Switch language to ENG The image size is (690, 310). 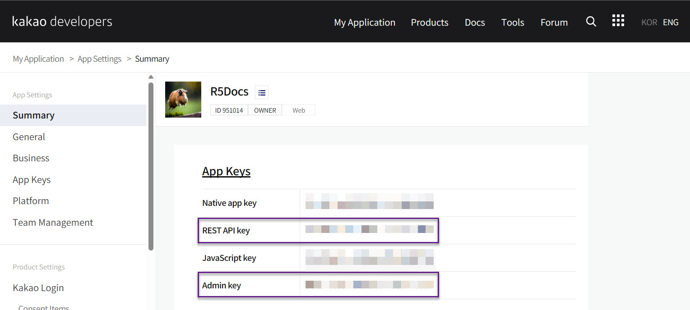(x=671, y=23)
